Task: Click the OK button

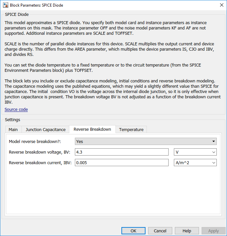Action: (x=133, y=231)
